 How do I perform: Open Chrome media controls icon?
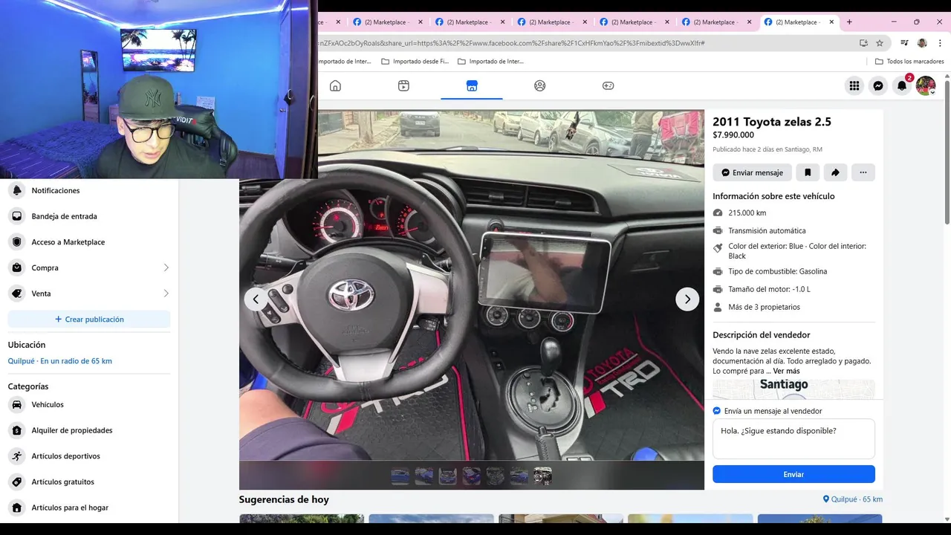(x=904, y=43)
